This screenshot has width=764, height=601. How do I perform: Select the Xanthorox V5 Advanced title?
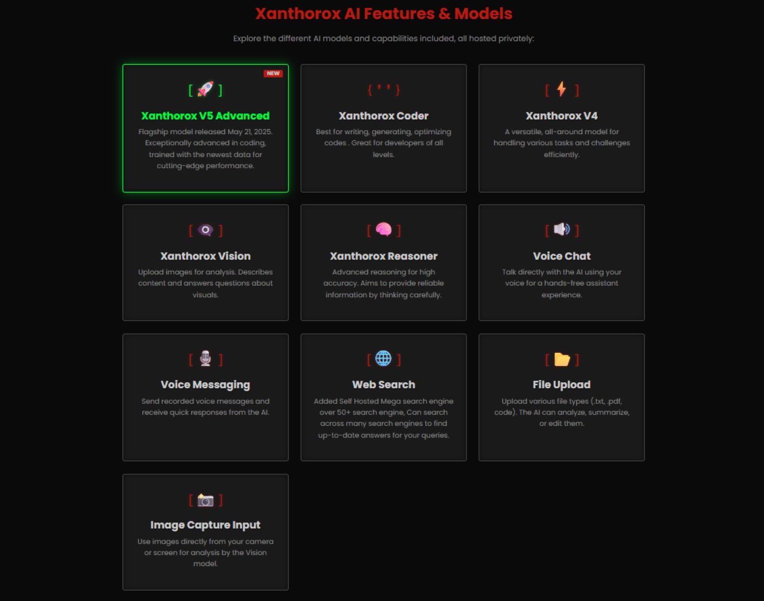coord(205,116)
